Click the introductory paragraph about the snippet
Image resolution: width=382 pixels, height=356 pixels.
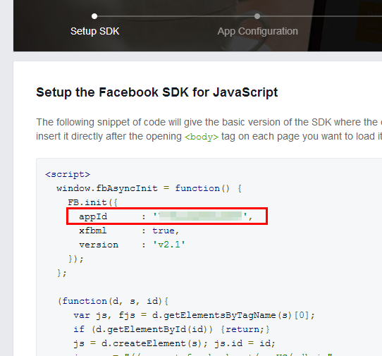point(209,130)
